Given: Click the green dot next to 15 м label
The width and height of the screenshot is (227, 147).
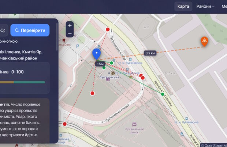Looking at the screenshot, I should [104, 68].
